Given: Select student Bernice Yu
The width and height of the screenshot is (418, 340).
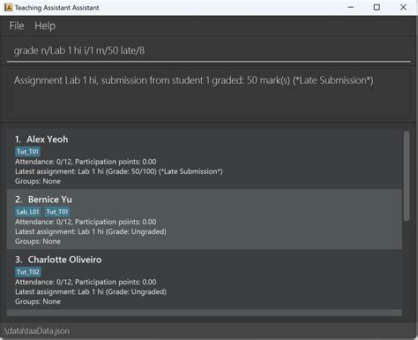Looking at the screenshot, I should point(205,219).
